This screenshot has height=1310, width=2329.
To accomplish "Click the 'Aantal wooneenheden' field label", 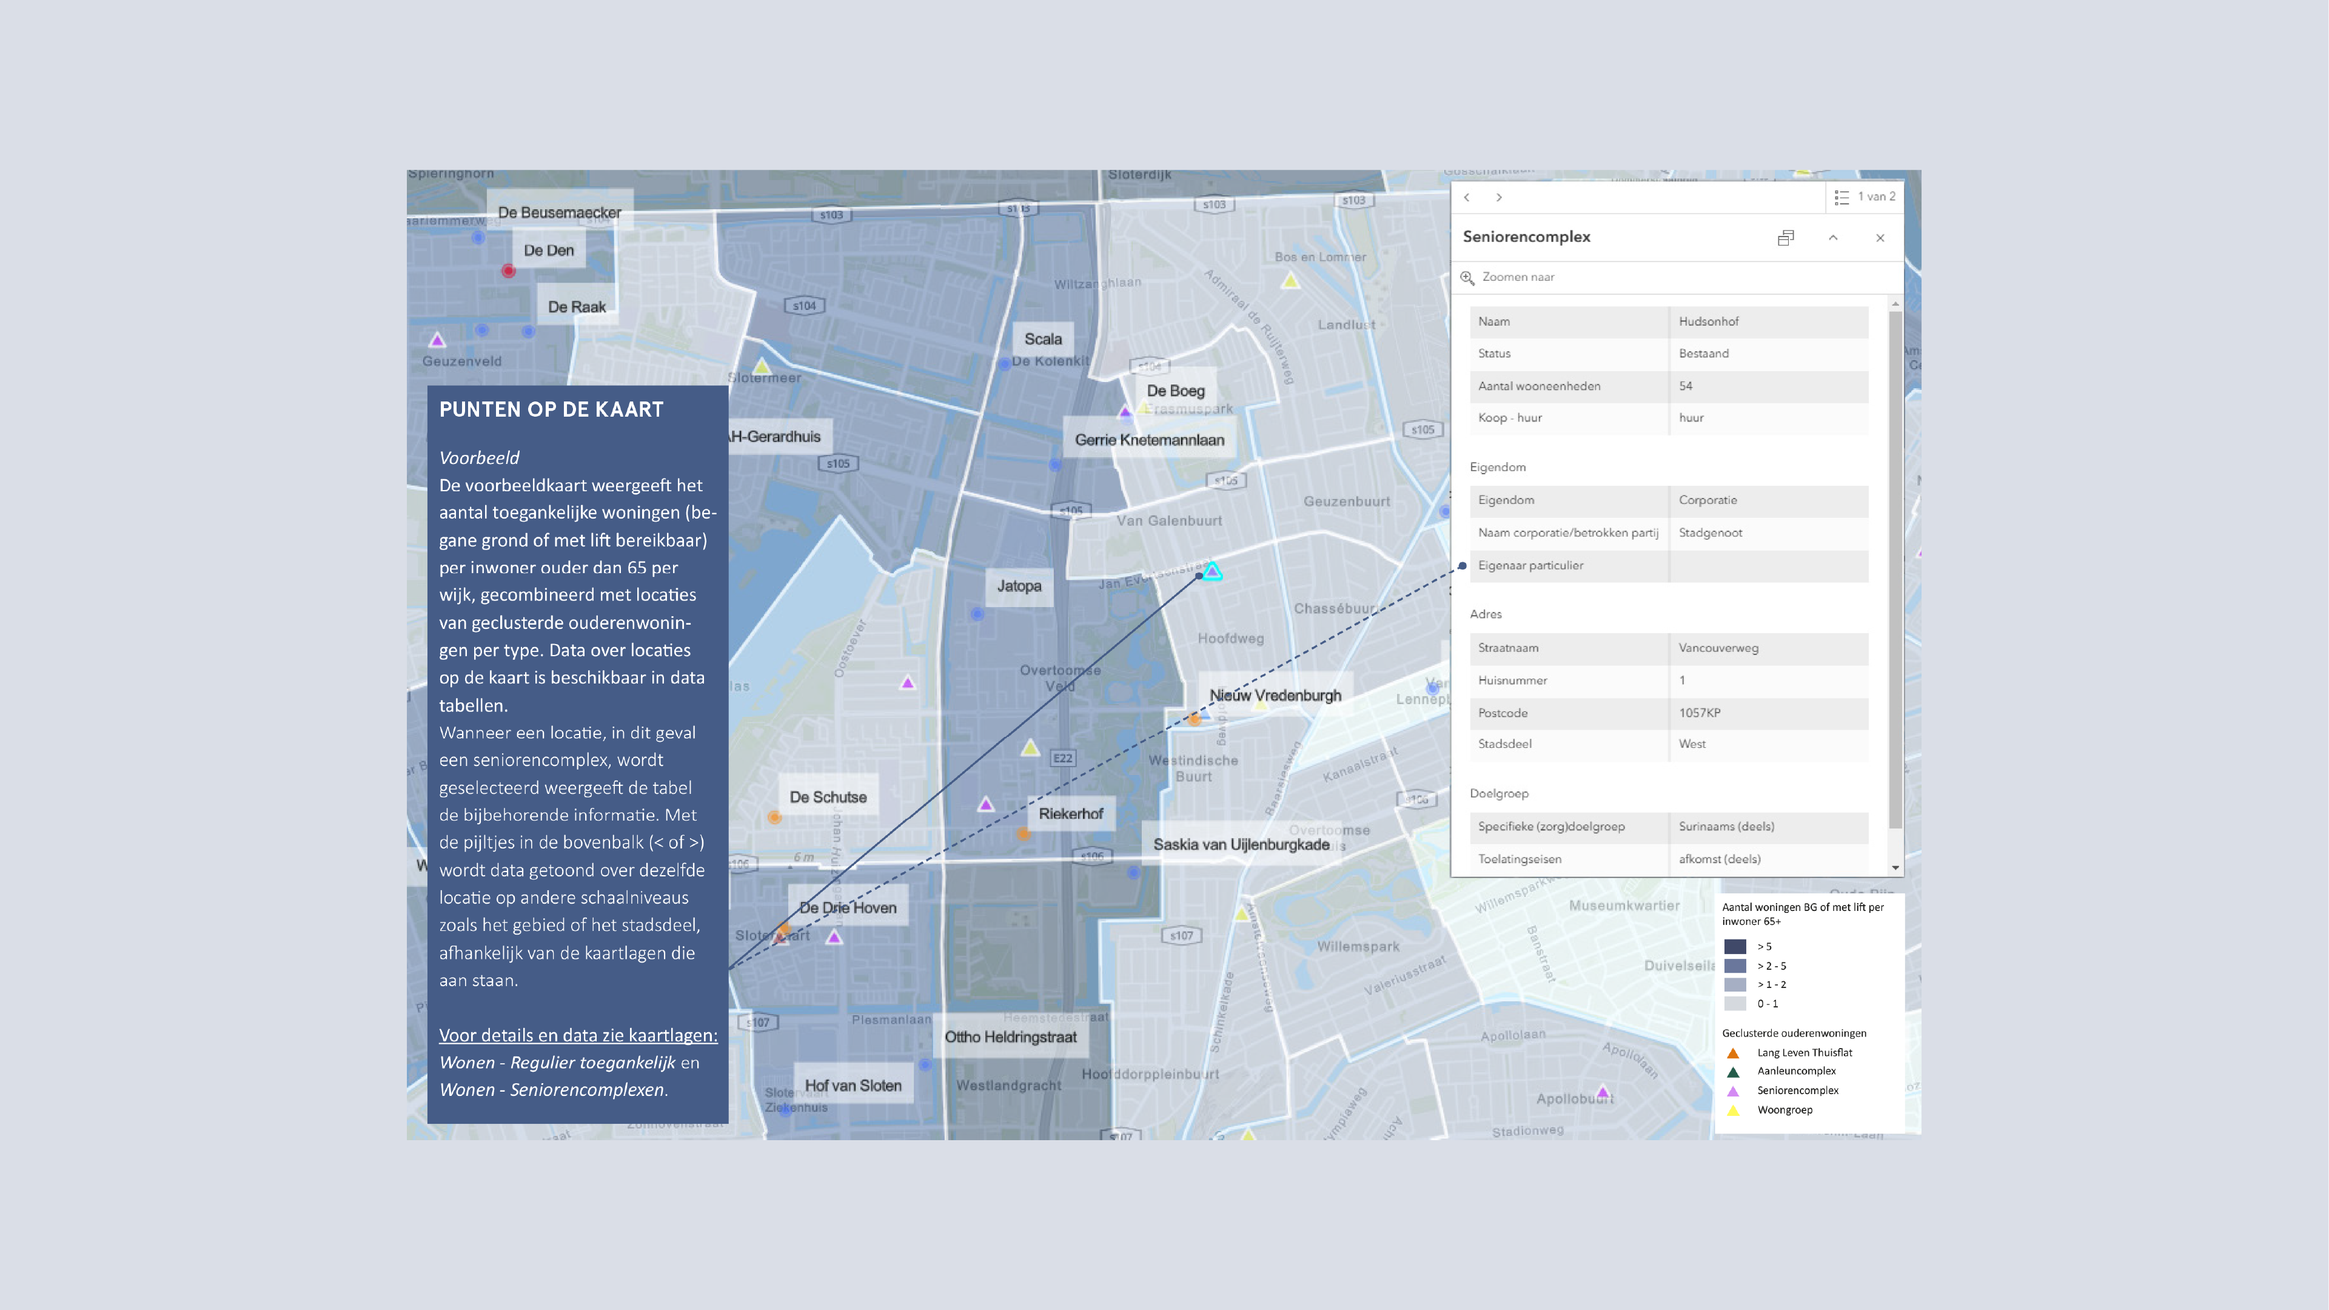I will [1539, 386].
